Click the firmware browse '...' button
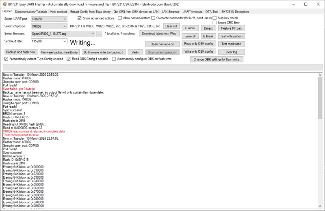 click(x=99, y=34)
